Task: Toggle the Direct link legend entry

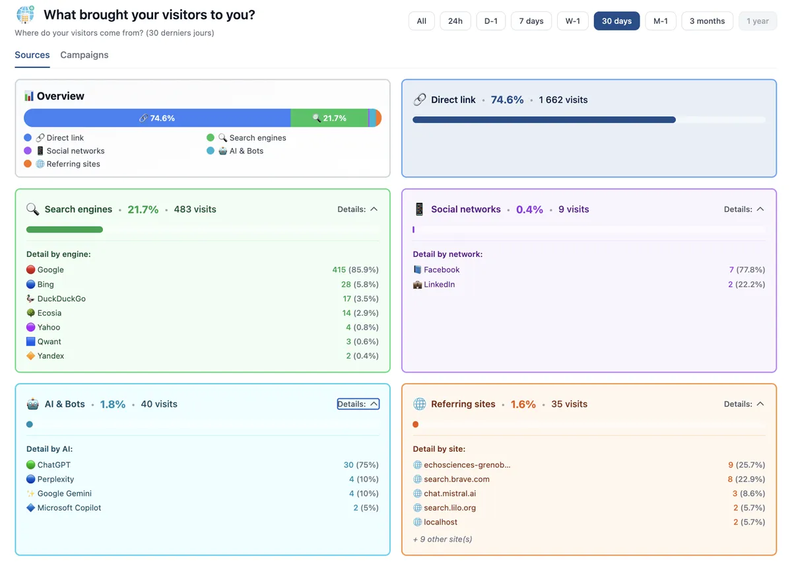Action: click(61, 137)
